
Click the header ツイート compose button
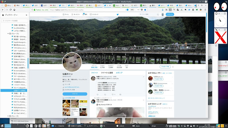pos(170,14)
